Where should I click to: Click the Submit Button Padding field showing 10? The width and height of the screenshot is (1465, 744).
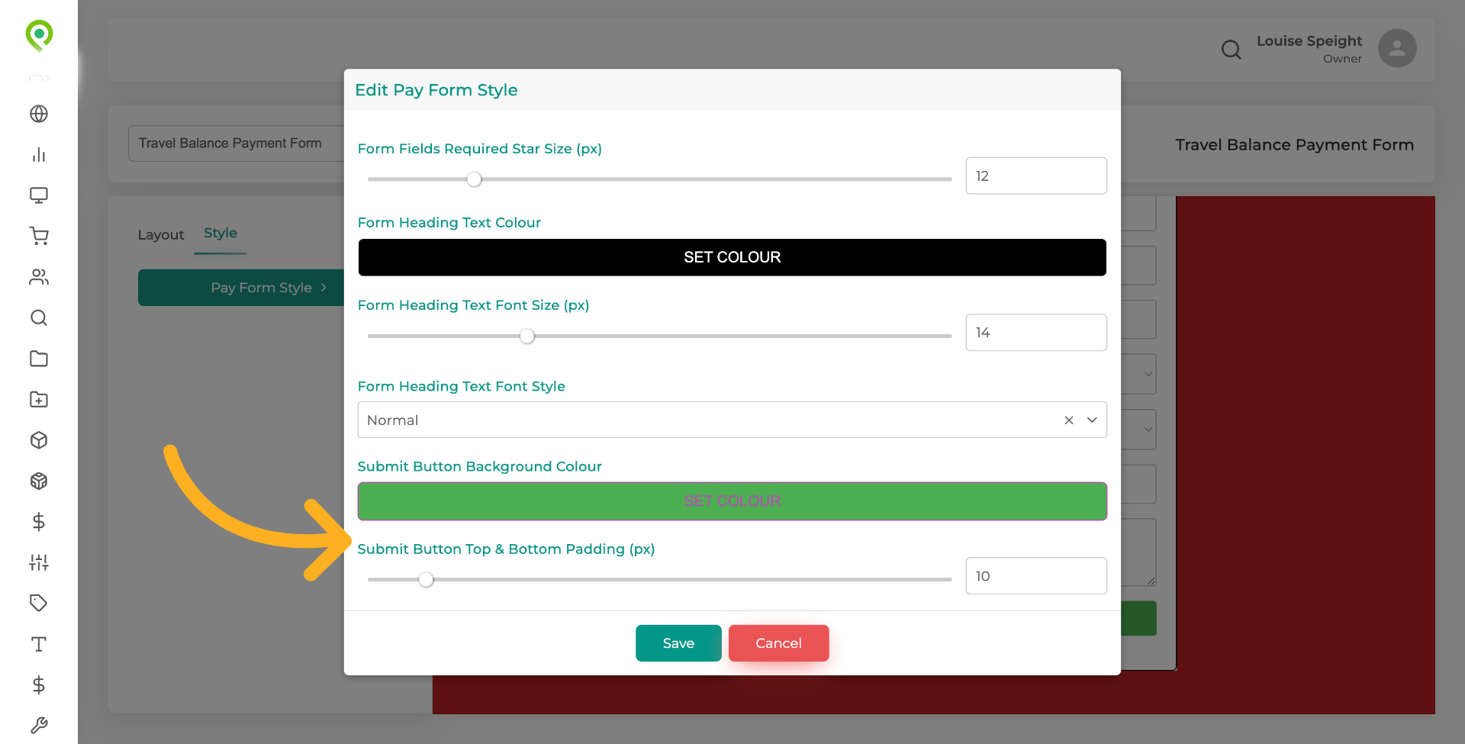point(1036,576)
